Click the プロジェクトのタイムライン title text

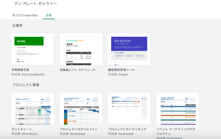79,129
